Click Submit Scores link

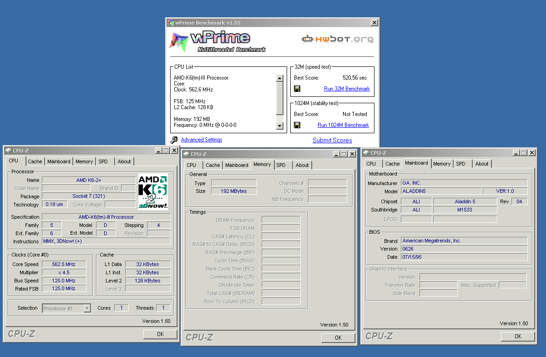pyautogui.click(x=332, y=140)
